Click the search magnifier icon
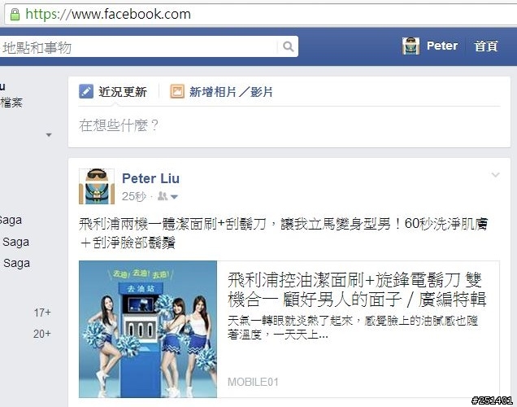The image size is (517, 407). pos(288,46)
